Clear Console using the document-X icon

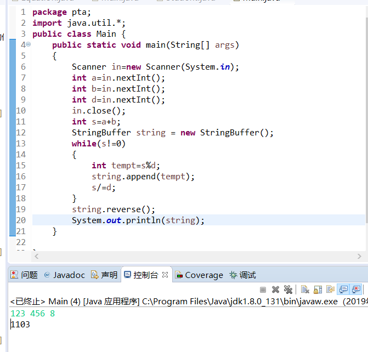pyautogui.click(x=305, y=289)
